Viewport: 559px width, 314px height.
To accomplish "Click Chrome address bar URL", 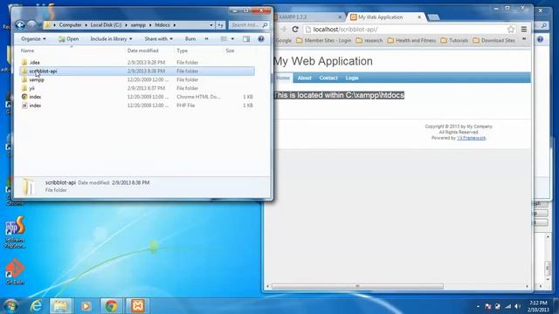I will (x=346, y=29).
